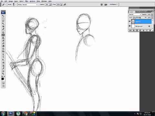Select the Slice tool
This screenshot has width=155, height=116.
click(x=3, y=29)
